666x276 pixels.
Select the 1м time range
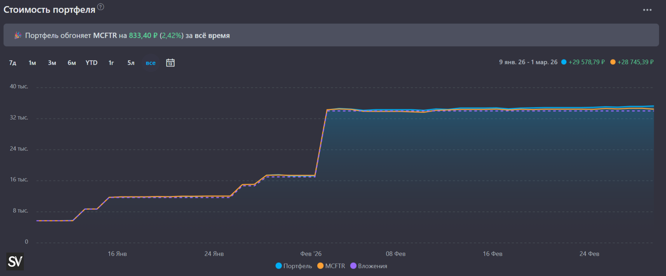32,63
